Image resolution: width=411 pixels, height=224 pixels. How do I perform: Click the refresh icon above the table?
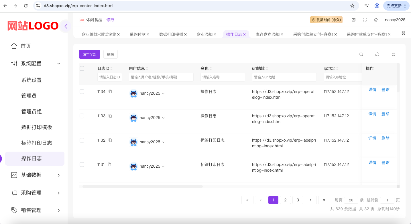click(377, 54)
